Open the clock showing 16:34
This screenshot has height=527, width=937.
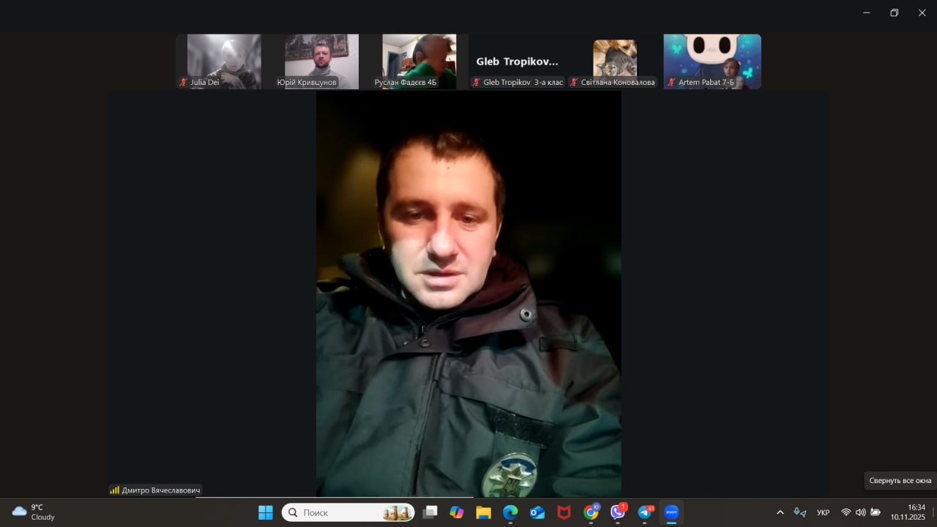pos(908,512)
